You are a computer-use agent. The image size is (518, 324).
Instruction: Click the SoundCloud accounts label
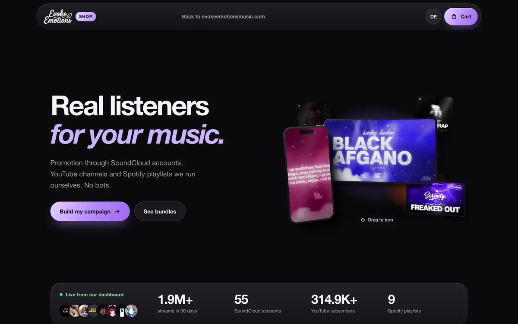click(x=258, y=311)
